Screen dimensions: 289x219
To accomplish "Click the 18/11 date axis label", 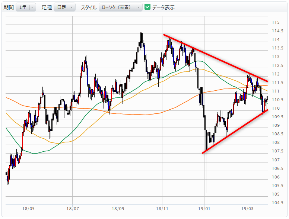I will 162,209.
